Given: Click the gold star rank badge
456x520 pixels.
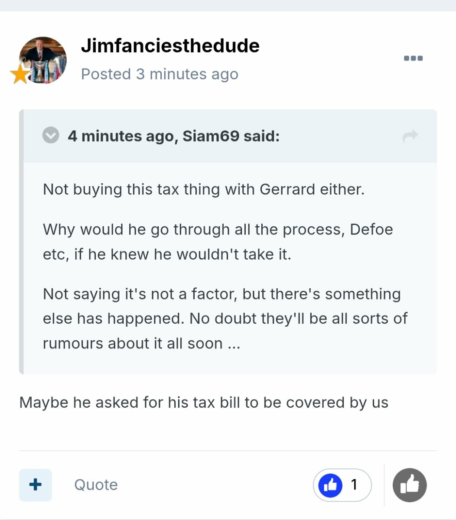Looking at the screenshot, I should point(20,75).
